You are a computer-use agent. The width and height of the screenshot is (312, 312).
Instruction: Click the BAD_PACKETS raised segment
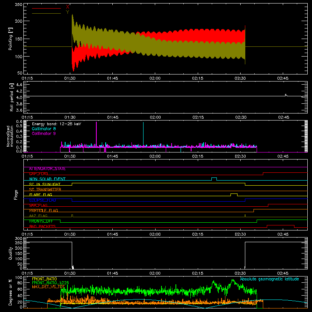click(280, 226)
